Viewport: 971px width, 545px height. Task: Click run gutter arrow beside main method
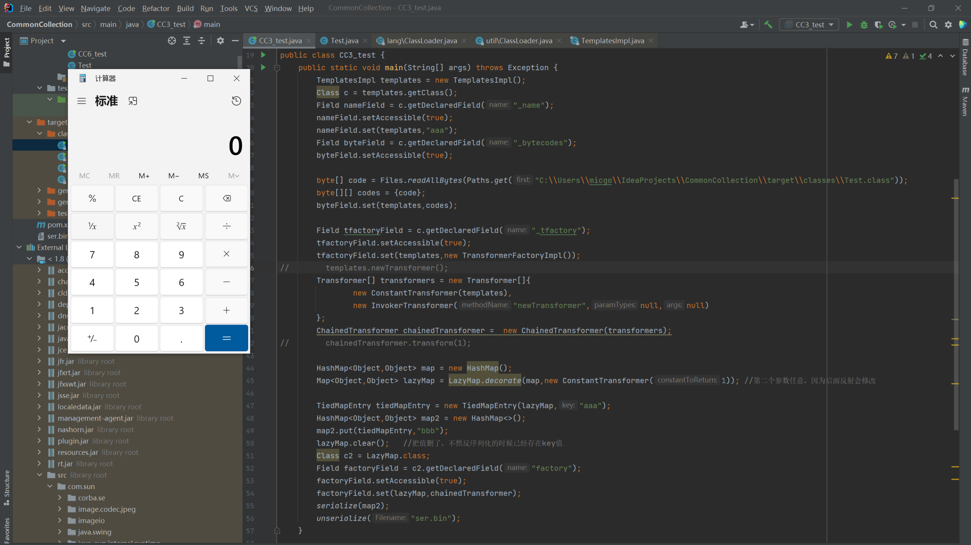point(263,68)
